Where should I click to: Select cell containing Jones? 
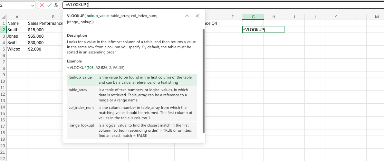coord(17,36)
